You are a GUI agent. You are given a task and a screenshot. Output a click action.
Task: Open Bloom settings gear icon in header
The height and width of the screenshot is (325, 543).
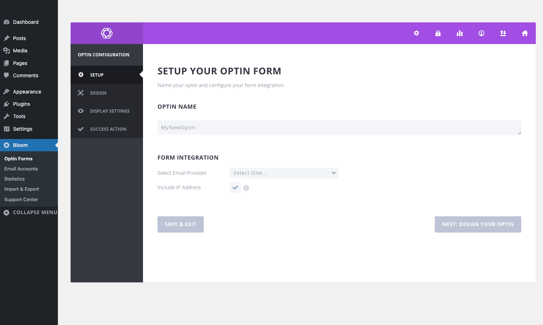416,33
